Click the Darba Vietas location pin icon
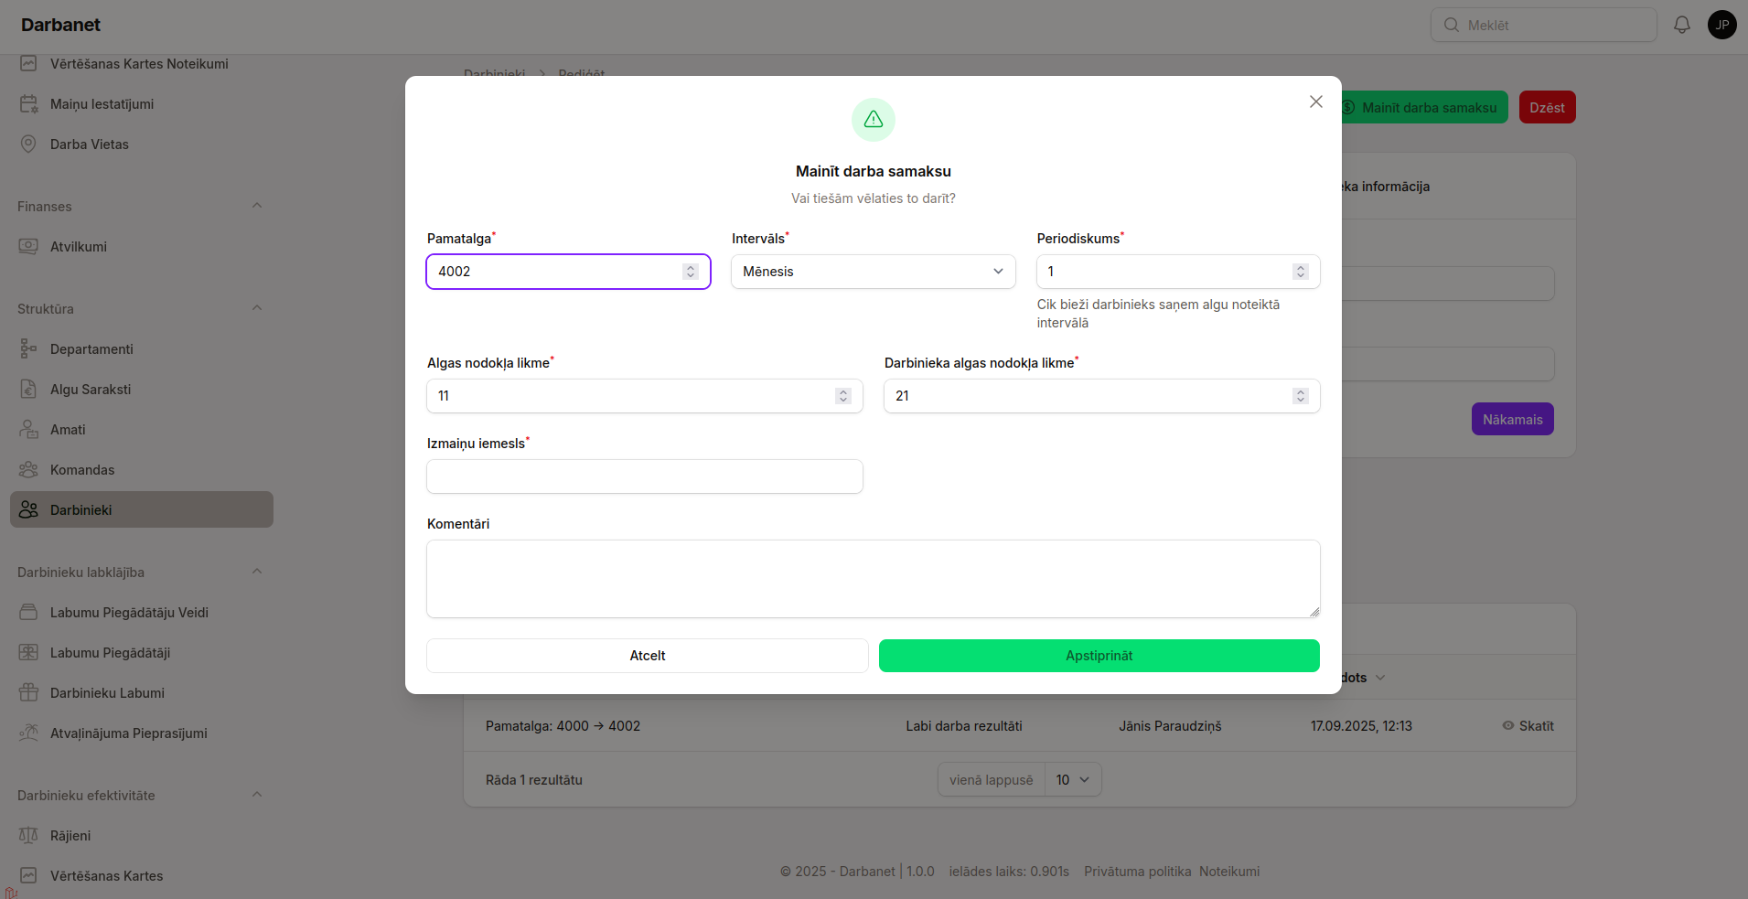1748x899 pixels. point(28,144)
